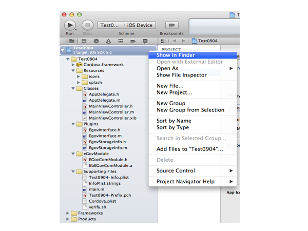The width and height of the screenshot is (308, 231).
Task: Open the Source Control submenu
Action: pos(176,170)
